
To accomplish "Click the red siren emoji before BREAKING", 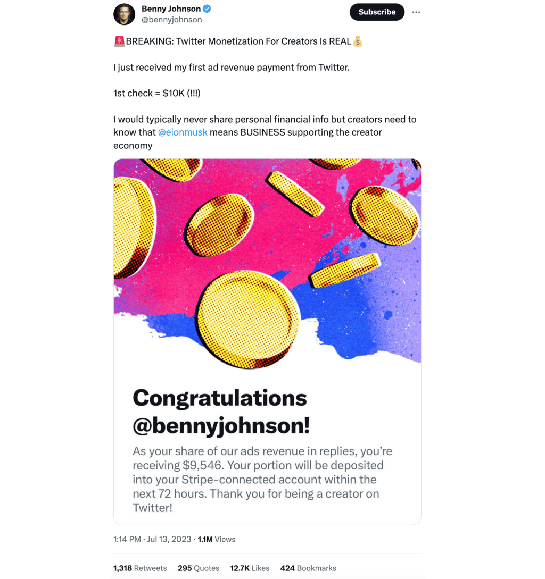I will click(119, 41).
